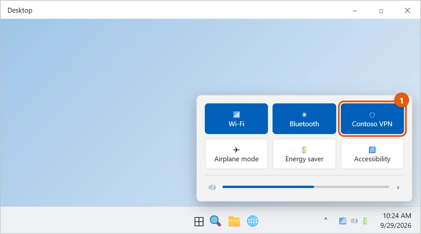This screenshot has width=421, height=234.
Task: Disconnect the Contoso VPN tile
Action: point(372,119)
